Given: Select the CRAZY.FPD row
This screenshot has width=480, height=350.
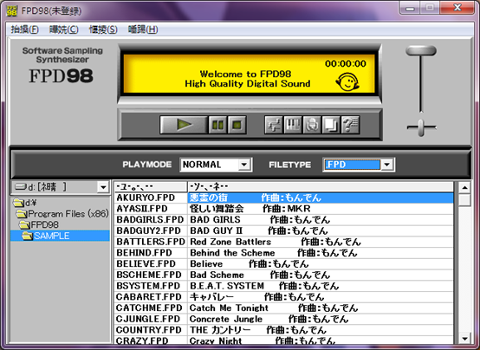Looking at the screenshot, I should pyautogui.click(x=284, y=340).
